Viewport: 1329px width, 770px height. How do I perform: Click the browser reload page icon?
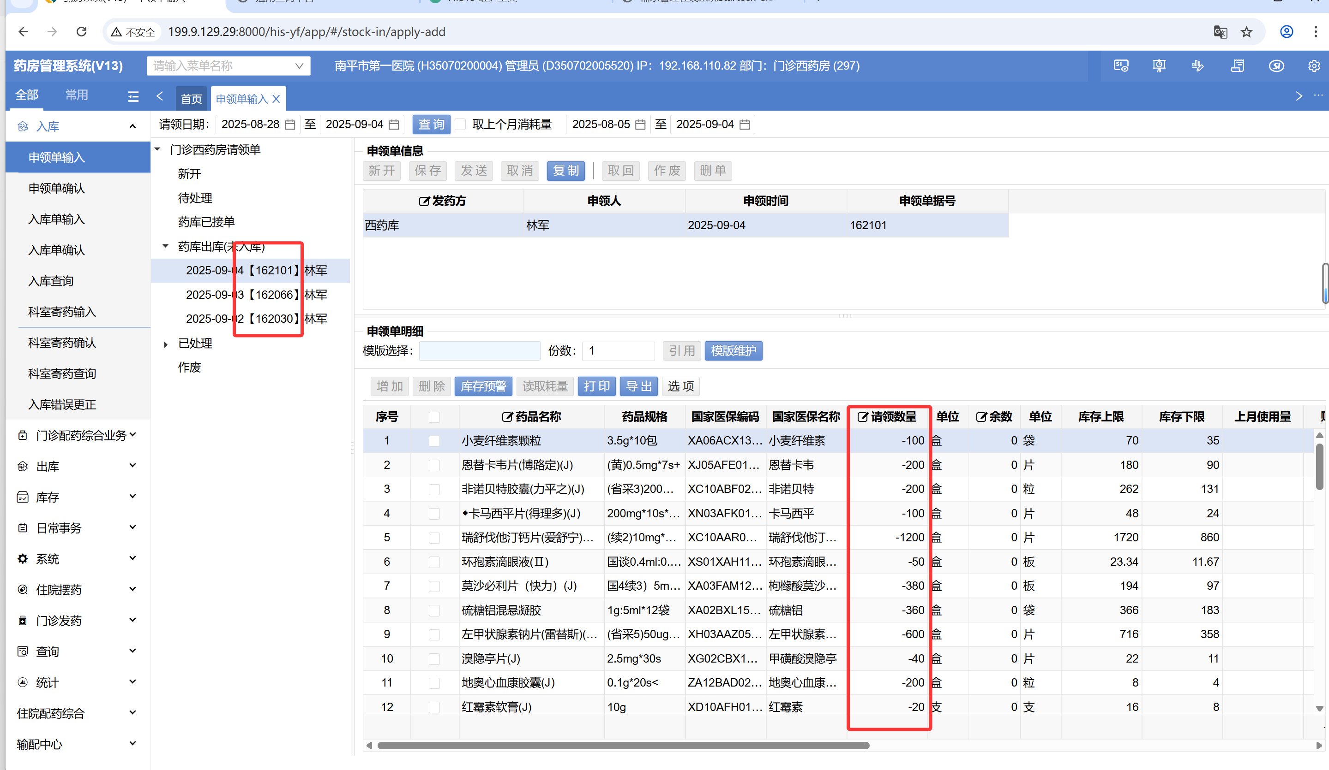[x=82, y=32]
